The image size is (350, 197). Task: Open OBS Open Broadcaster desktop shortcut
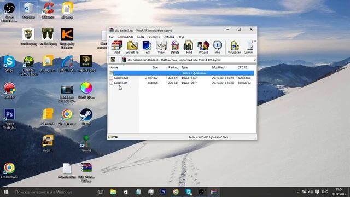[x=9, y=12]
